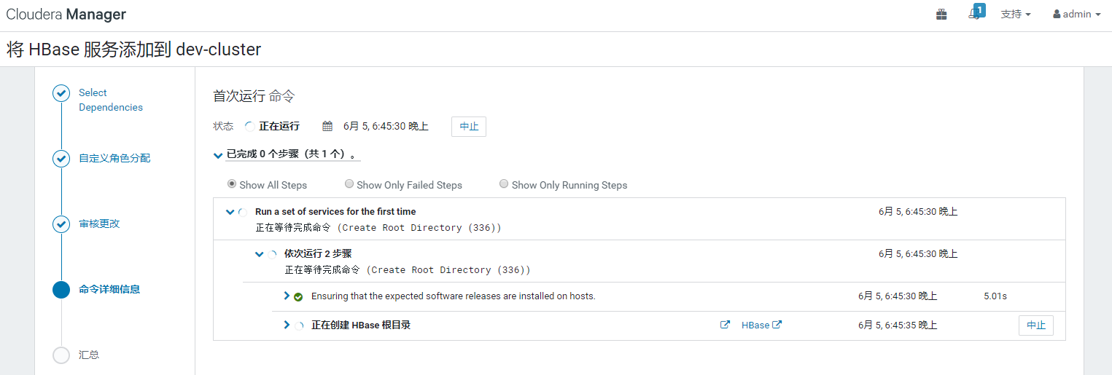This screenshot has height=375, width=1112.
Task: Go to 审核更改 wizard step
Action: coord(99,224)
